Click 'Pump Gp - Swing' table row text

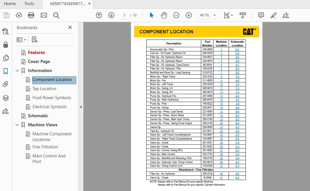point(159,108)
